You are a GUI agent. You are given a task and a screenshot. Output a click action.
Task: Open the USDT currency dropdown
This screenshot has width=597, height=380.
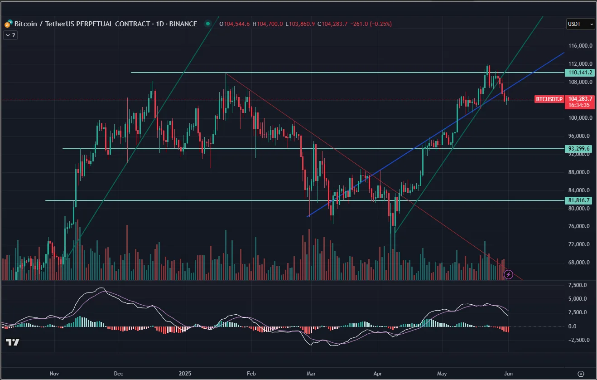click(580, 24)
